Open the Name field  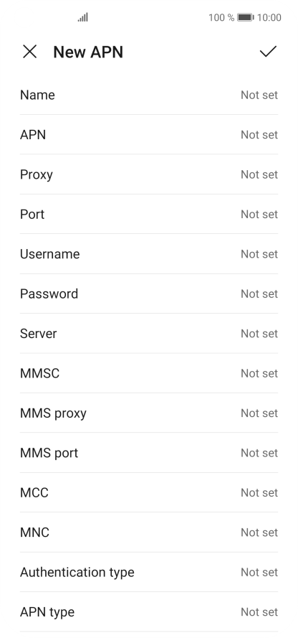coord(149,95)
